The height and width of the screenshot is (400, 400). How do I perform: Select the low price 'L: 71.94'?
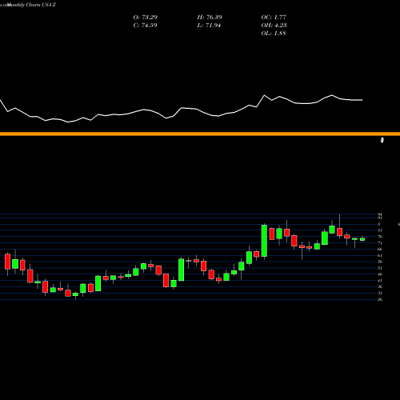(209, 26)
